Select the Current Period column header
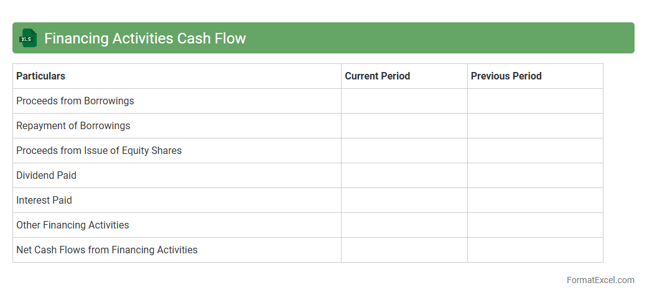 tap(378, 76)
